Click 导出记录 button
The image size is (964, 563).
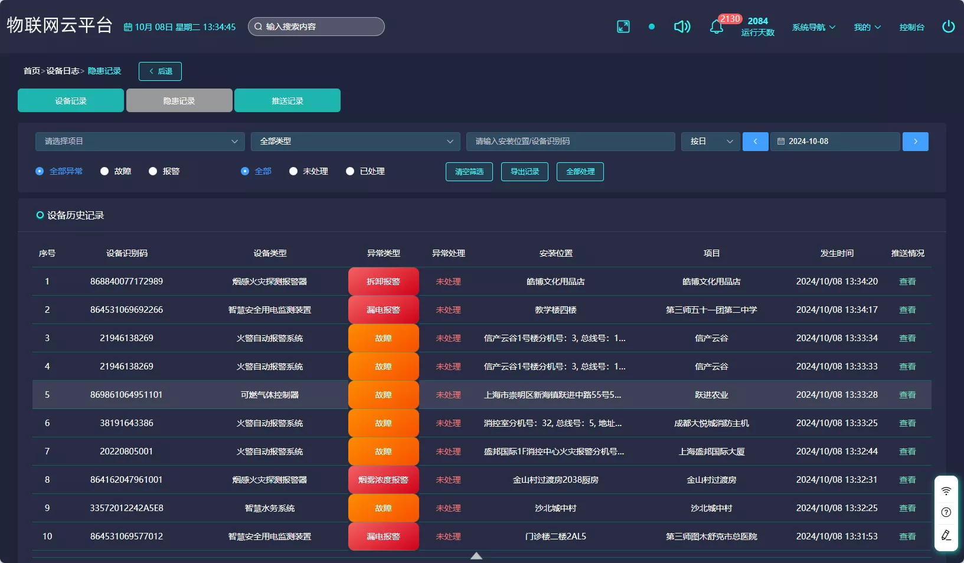click(525, 172)
